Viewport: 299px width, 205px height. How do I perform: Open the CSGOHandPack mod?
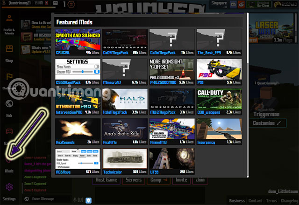(x=78, y=72)
